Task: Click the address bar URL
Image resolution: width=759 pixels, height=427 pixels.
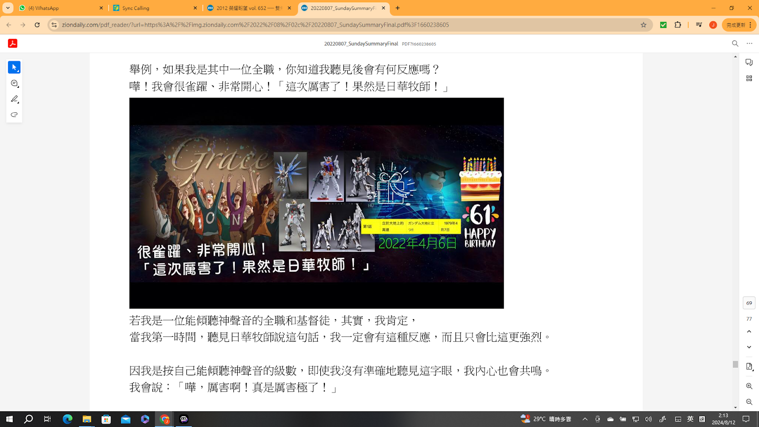Action: click(255, 25)
